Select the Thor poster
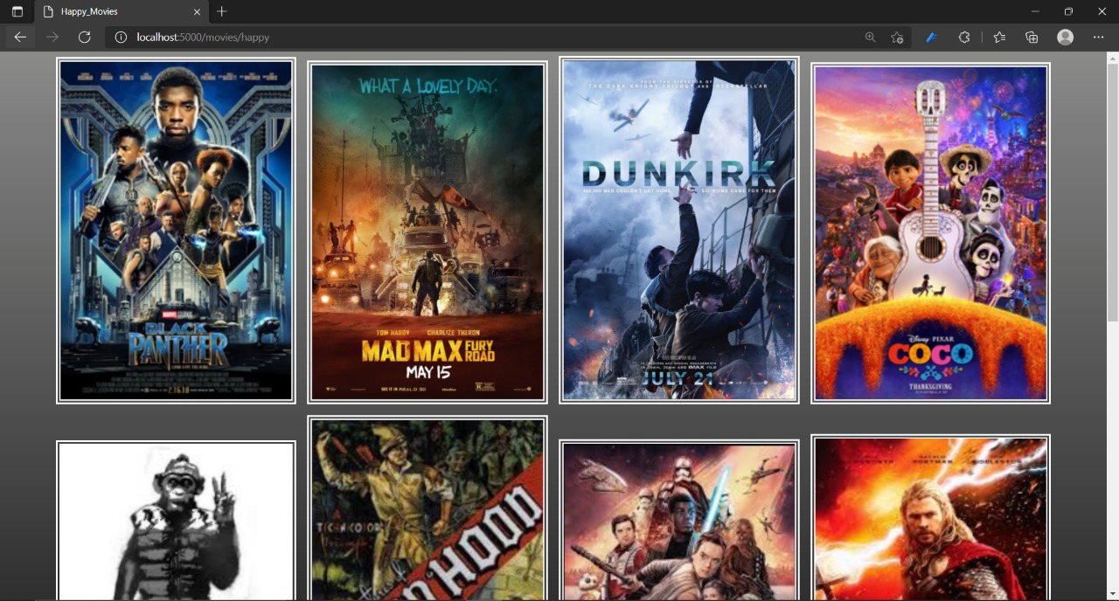The height and width of the screenshot is (601, 1119). (931, 518)
